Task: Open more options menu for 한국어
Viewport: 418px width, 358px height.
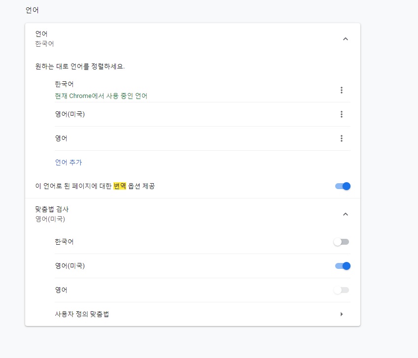Action: (341, 90)
